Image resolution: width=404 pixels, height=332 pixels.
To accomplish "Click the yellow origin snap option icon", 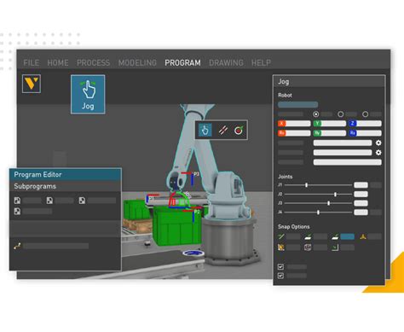I will 363,236.
